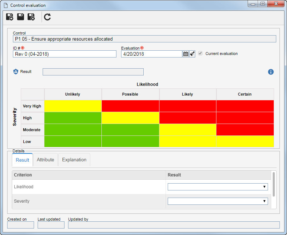Click the Low row label
The height and width of the screenshot is (235, 287).
[33, 142]
